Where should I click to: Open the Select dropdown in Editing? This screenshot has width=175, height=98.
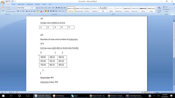166,12
